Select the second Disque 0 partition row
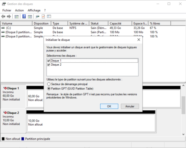This screenshot has height=148, width=186. [19, 37]
